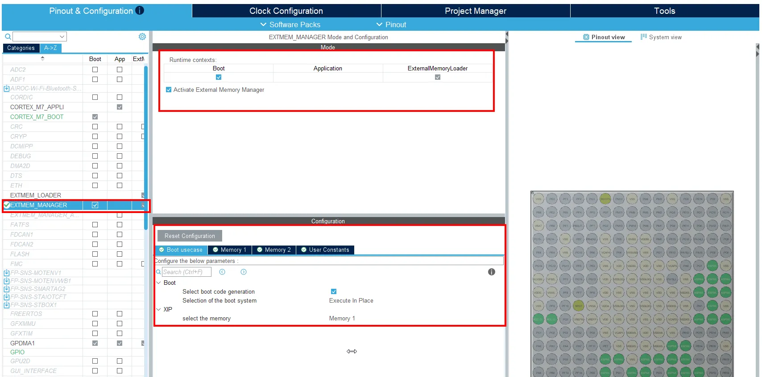
Task: Click the parameter search input field
Action: [x=186, y=272]
